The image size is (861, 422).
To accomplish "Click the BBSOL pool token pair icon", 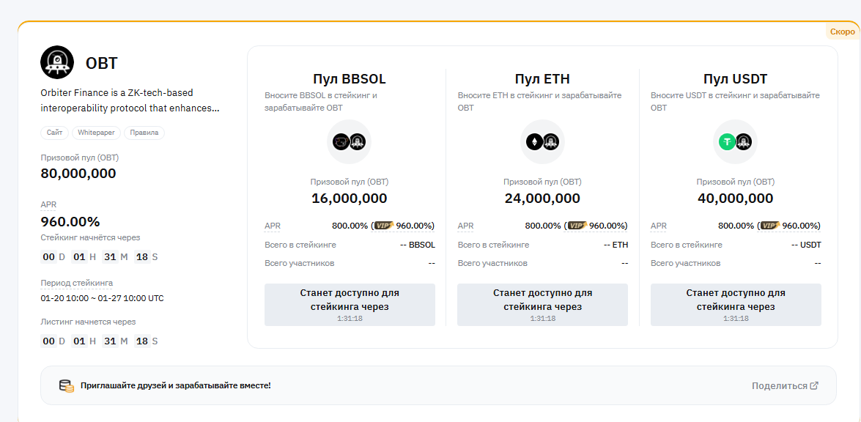I will pos(349,142).
